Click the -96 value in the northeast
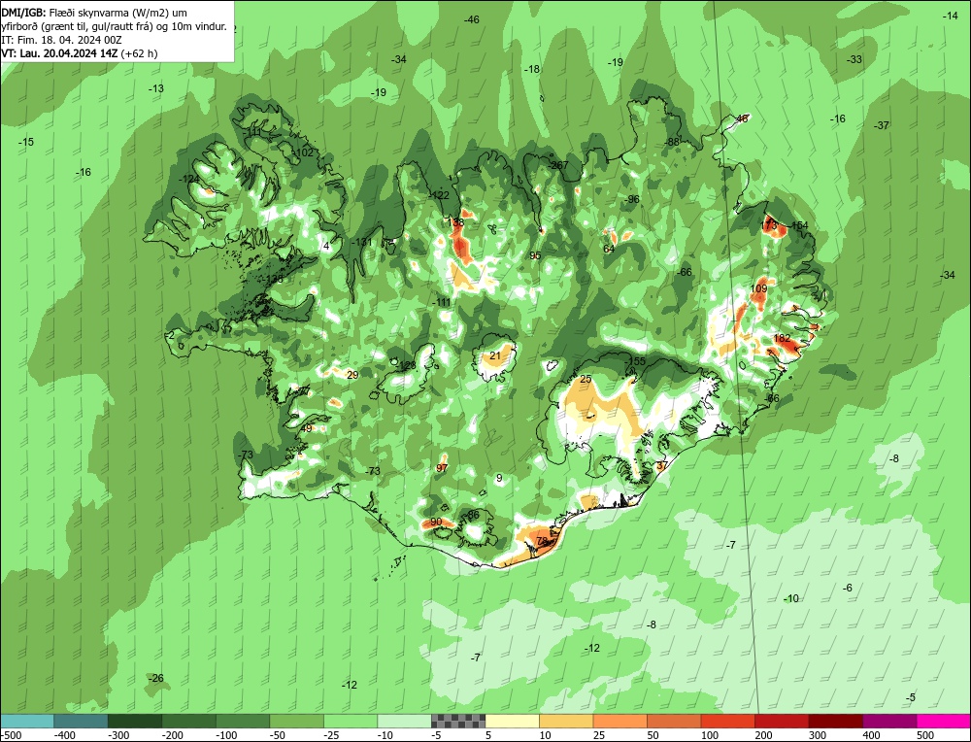This screenshot has width=971, height=742. click(632, 199)
